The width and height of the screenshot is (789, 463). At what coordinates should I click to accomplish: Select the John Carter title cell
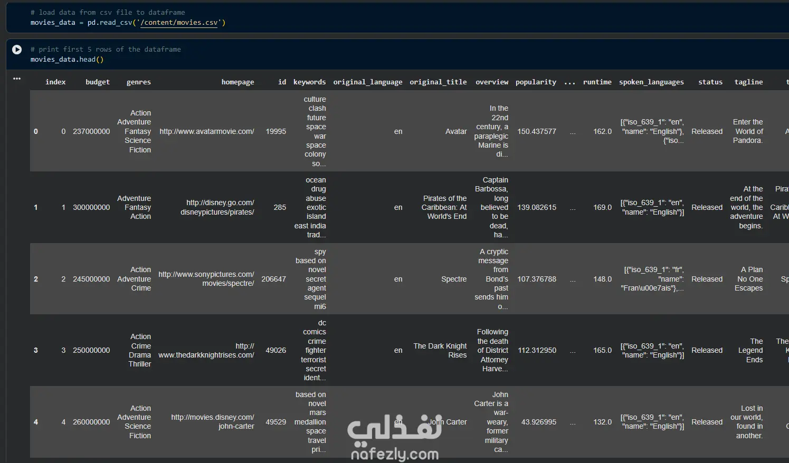click(448, 422)
